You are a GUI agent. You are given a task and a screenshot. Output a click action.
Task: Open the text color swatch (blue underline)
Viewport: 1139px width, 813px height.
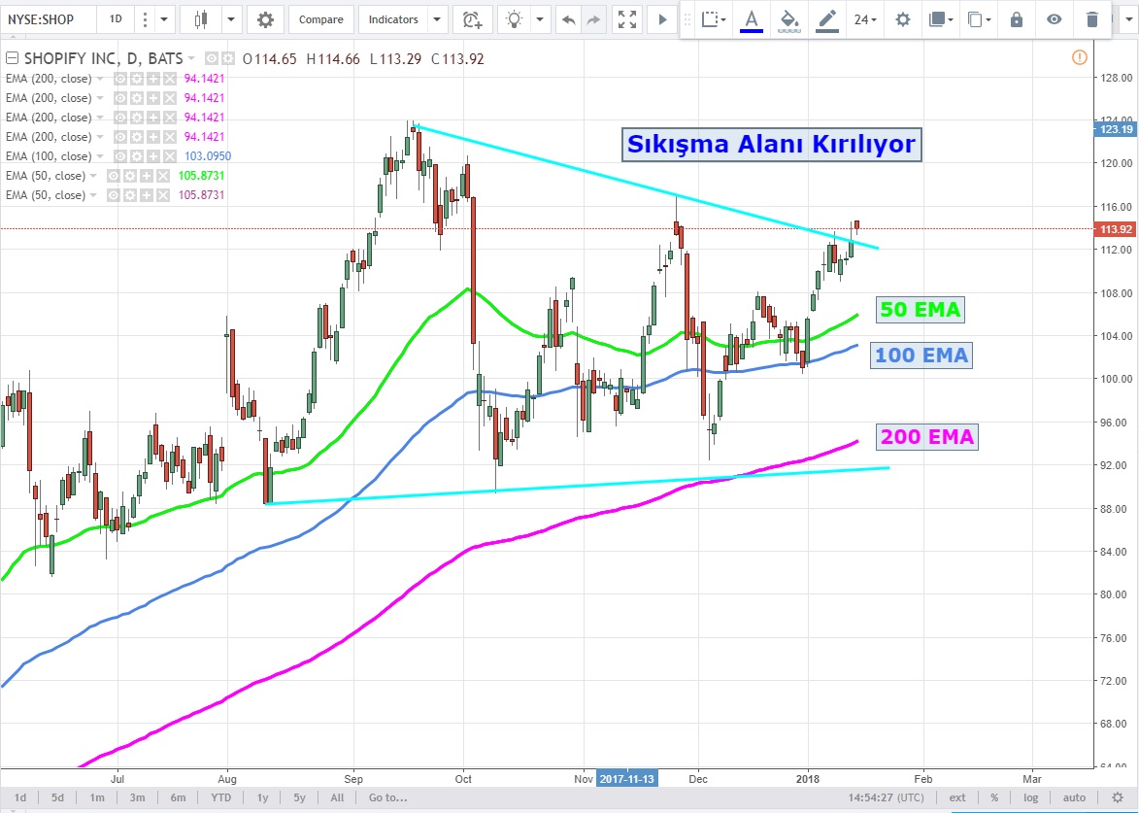(x=751, y=19)
